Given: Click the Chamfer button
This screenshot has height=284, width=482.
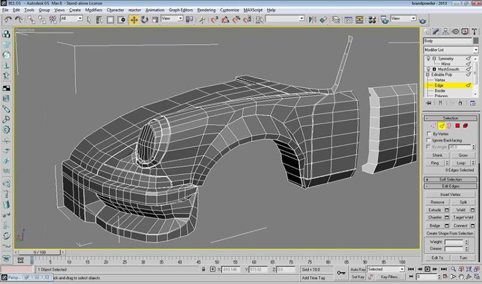Looking at the screenshot, I should [435, 217].
